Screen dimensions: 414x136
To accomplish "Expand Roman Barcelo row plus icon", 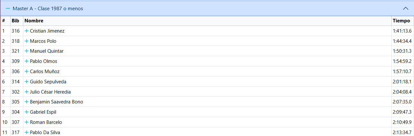I will 27,122.
